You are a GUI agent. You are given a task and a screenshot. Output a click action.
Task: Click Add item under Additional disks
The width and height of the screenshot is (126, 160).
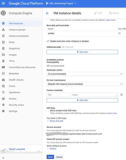coord(82,52)
